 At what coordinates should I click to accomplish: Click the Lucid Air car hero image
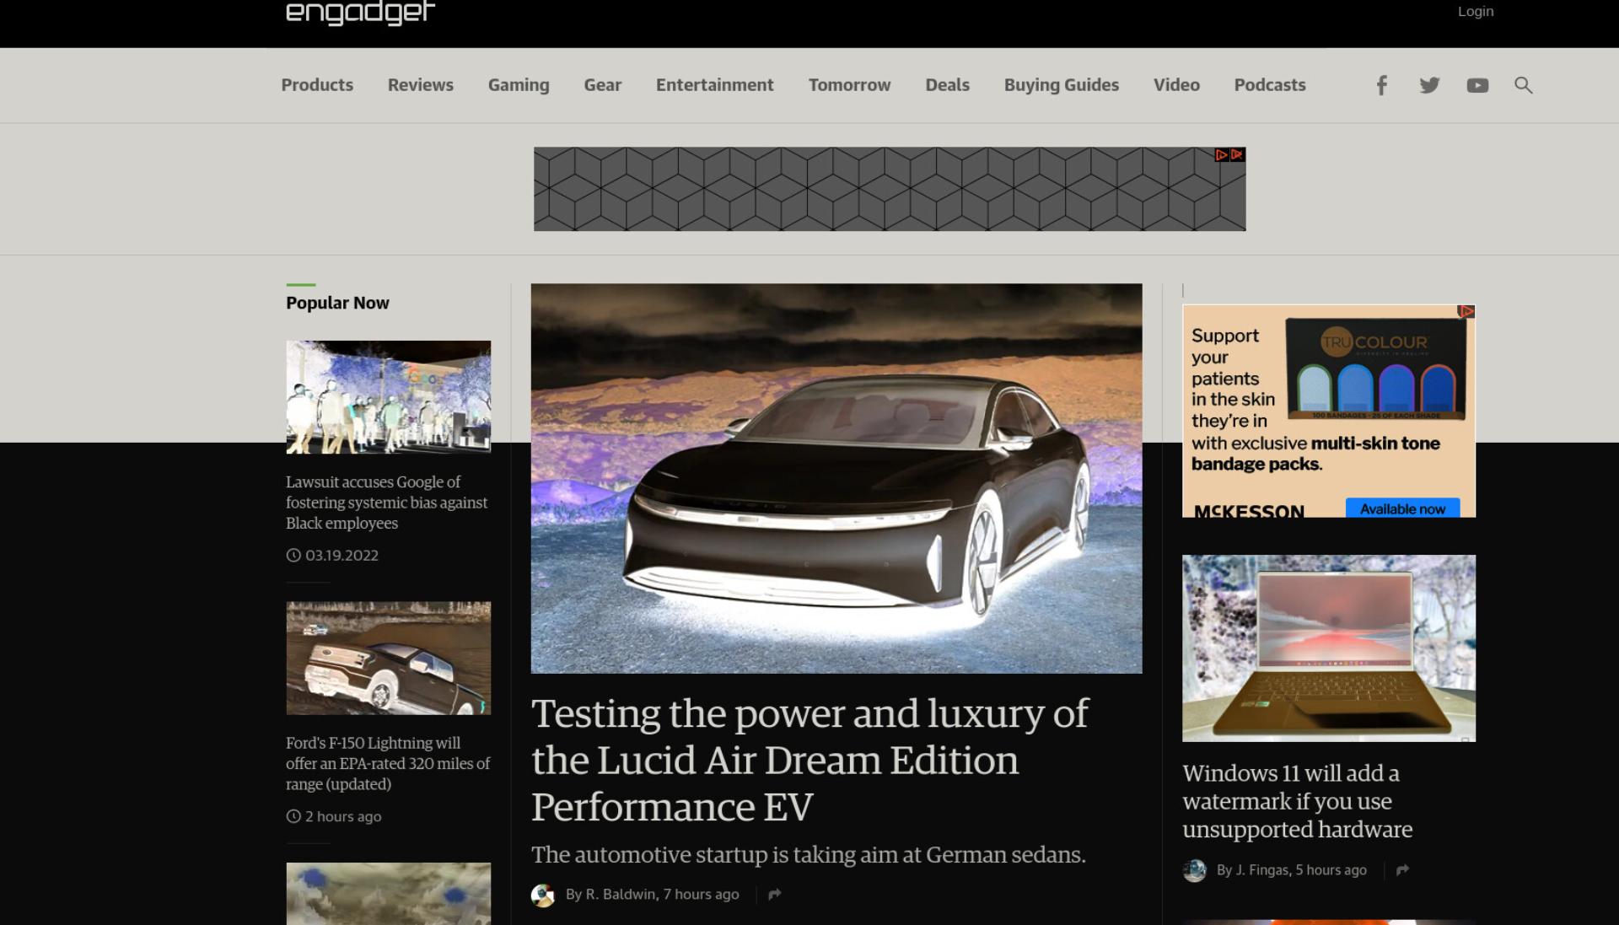point(836,478)
